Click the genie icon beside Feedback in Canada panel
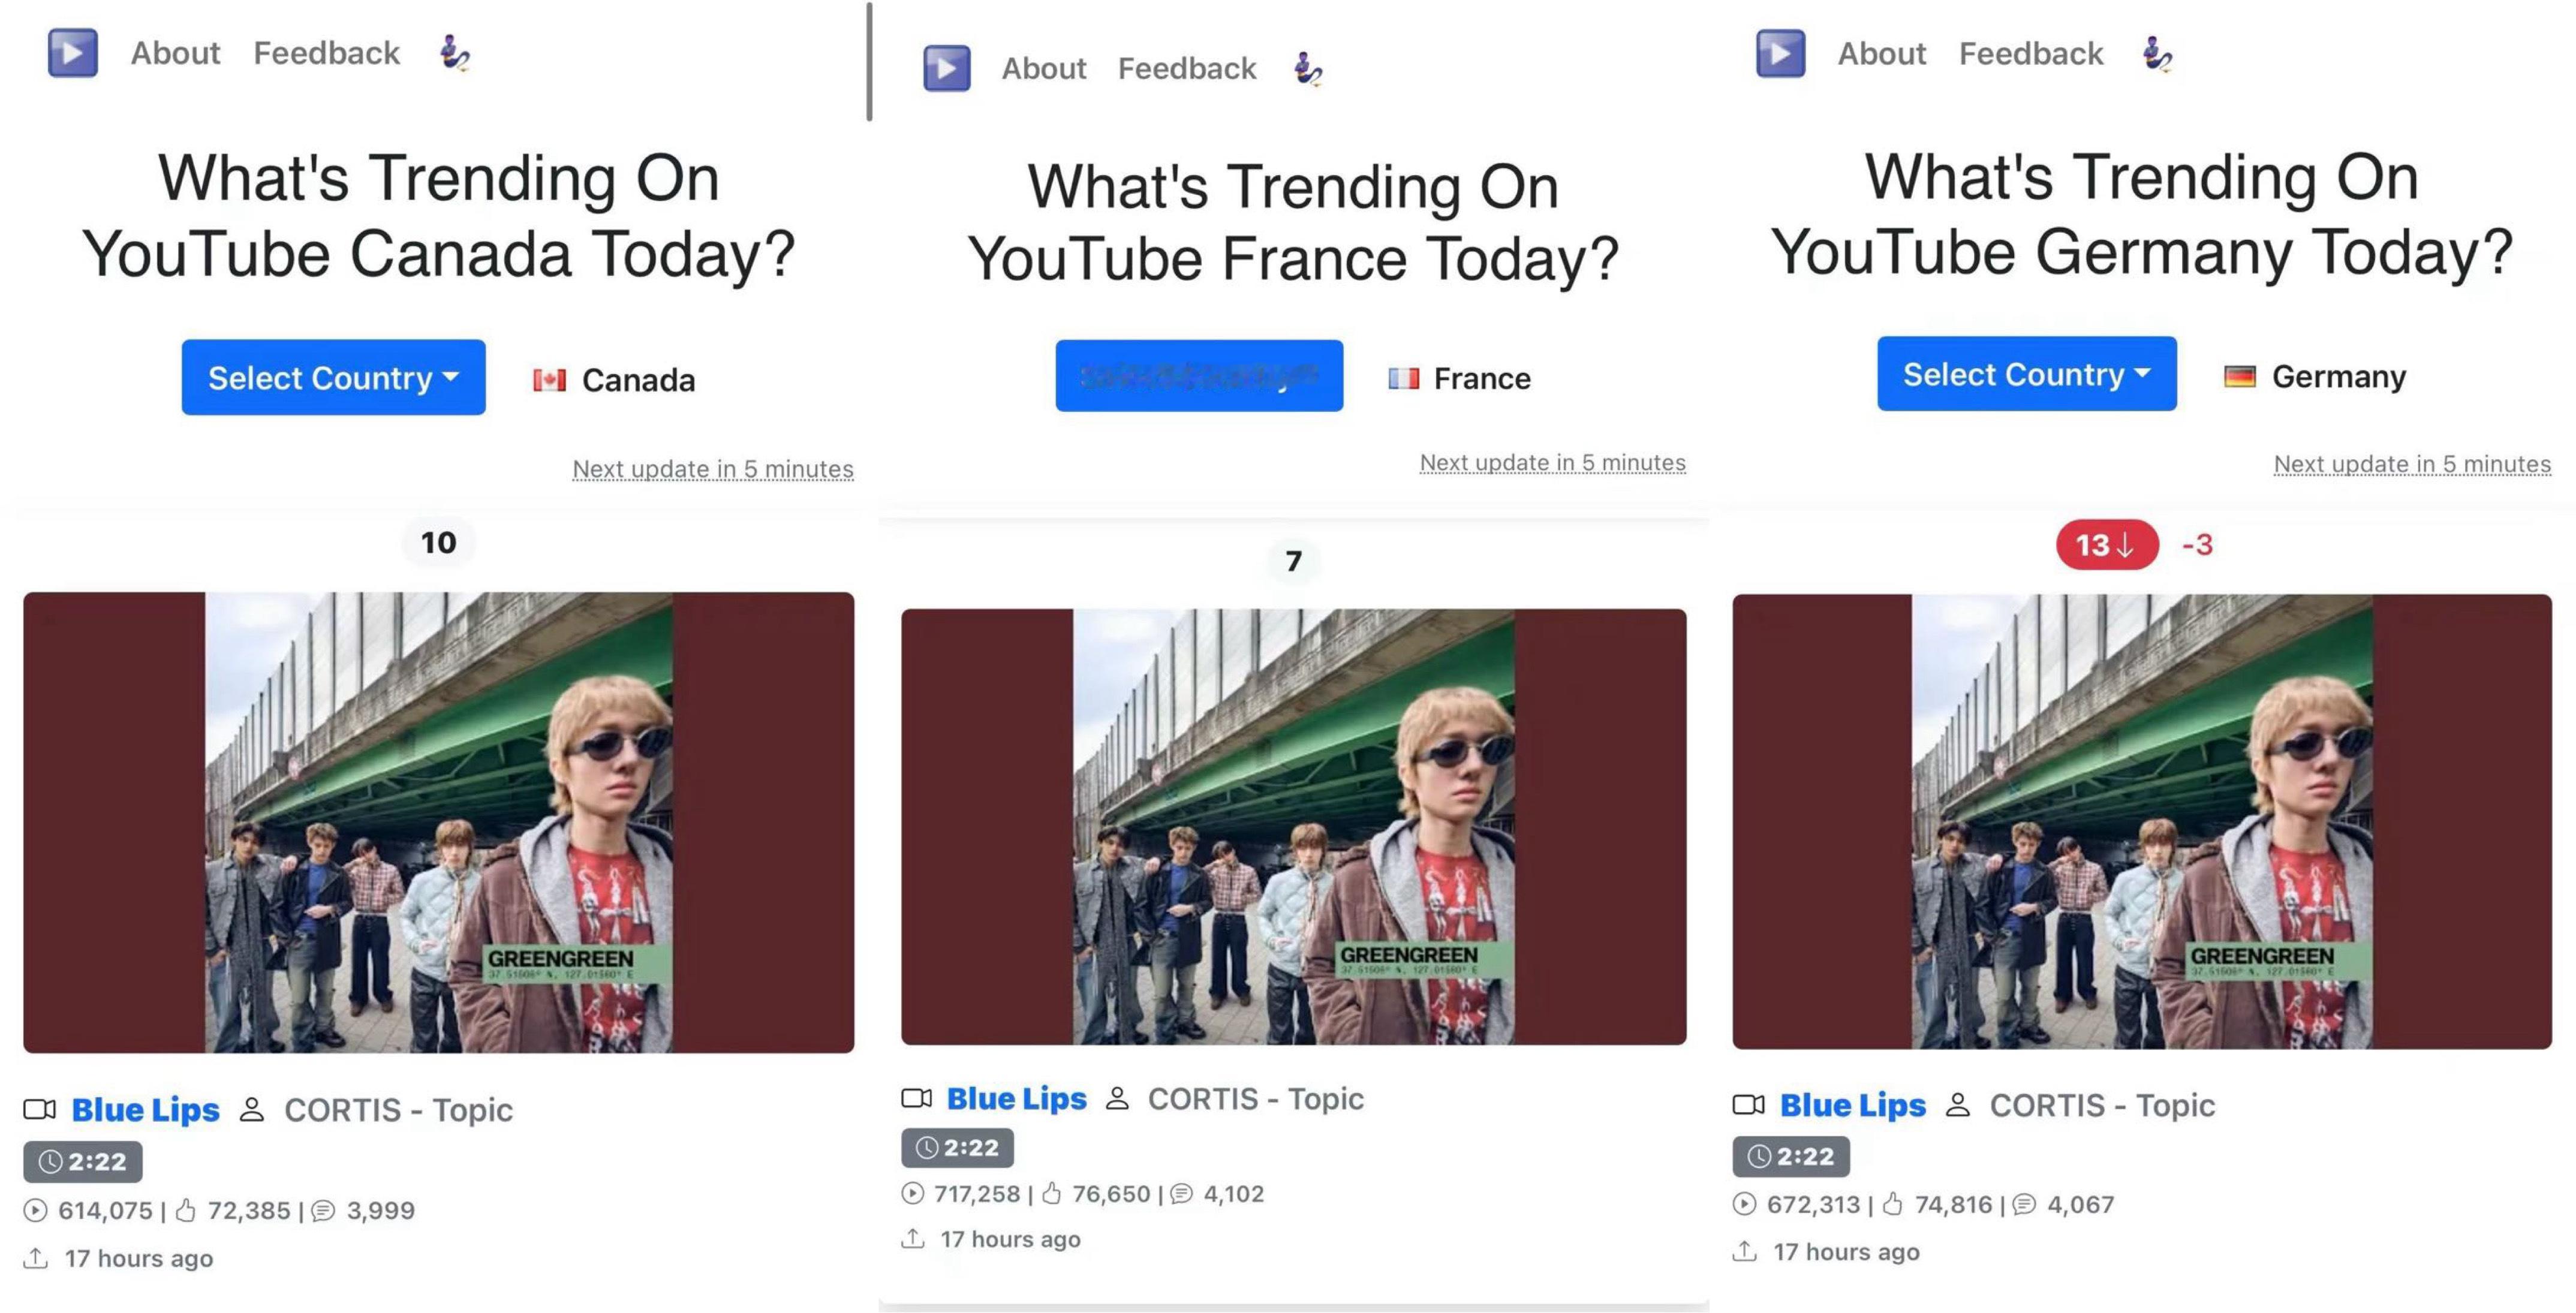2576x1313 pixels. pyautogui.click(x=455, y=52)
